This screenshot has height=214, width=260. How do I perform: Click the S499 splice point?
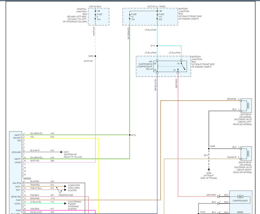coord(209,149)
